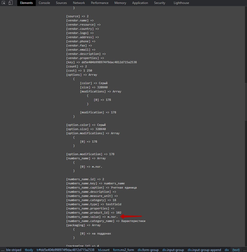
Task: Click the [option.modifications] => Array line
Action: (93, 133)
